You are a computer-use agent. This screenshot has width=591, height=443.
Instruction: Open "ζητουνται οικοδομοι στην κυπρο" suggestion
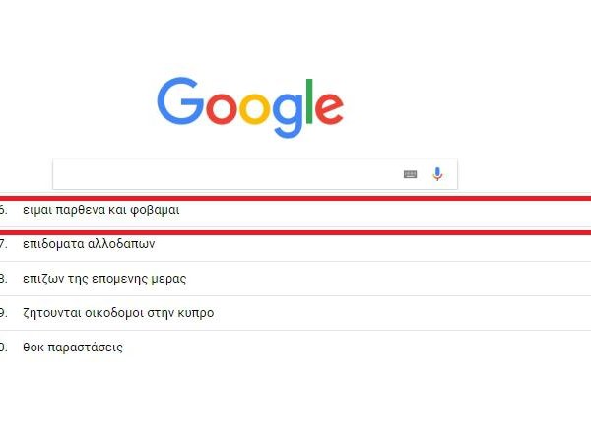pos(118,313)
